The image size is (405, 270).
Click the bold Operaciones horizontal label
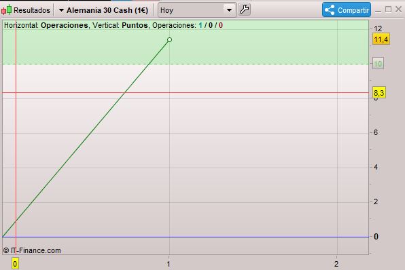pyautogui.click(x=65, y=25)
